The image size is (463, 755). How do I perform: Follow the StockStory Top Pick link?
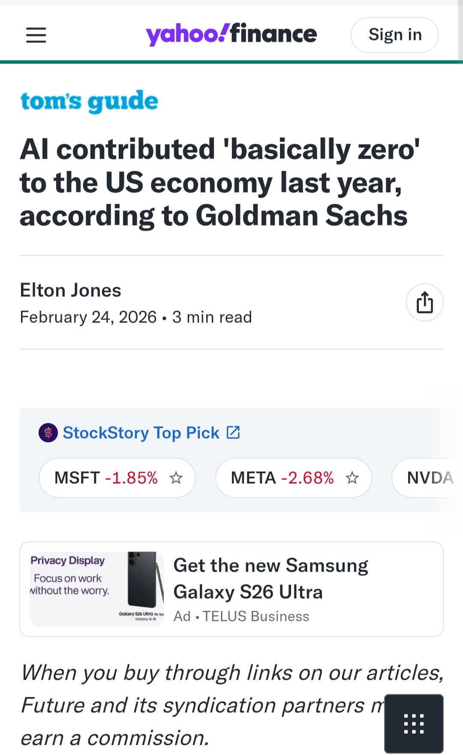141,433
